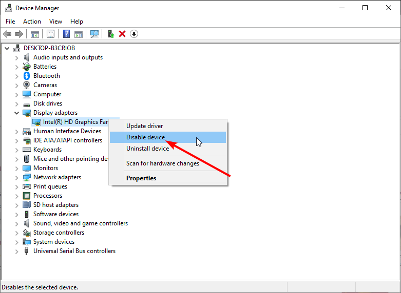Expand the IDE ATA/ATAPI controllers category
Viewport: 401px width, 293px height.
click(x=17, y=141)
